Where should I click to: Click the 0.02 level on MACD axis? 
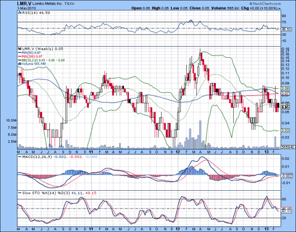pos(286,159)
